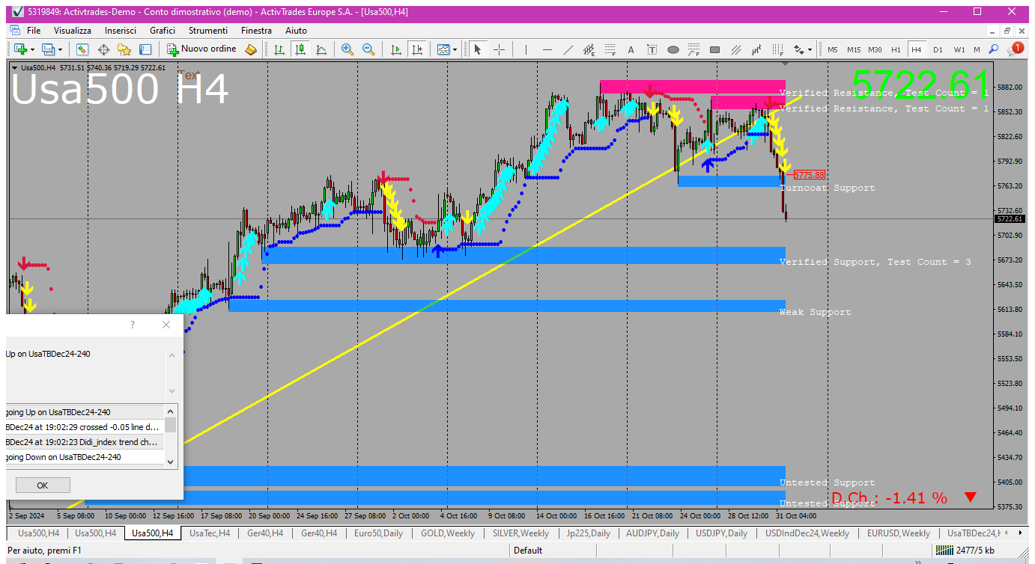Set timeframe to M15
Screen dimensions: 1035x564
coord(854,49)
